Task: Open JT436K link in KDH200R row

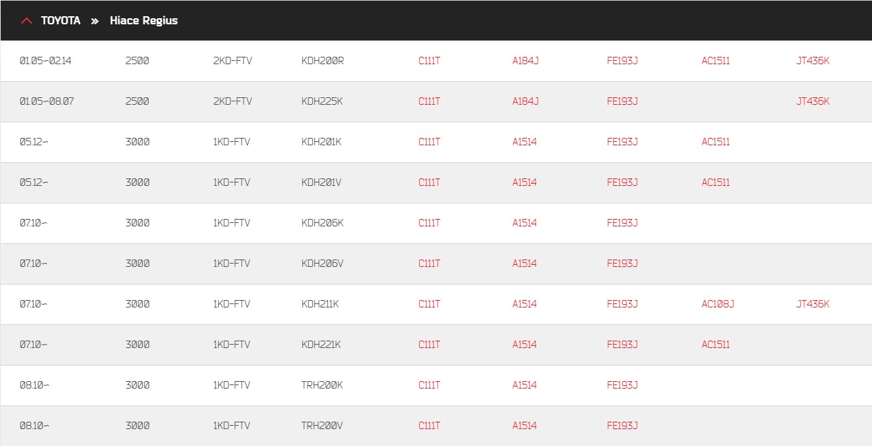Action: click(813, 61)
